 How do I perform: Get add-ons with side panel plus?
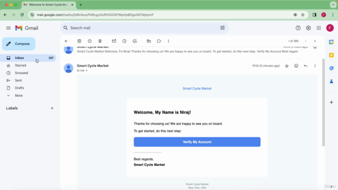[331, 102]
